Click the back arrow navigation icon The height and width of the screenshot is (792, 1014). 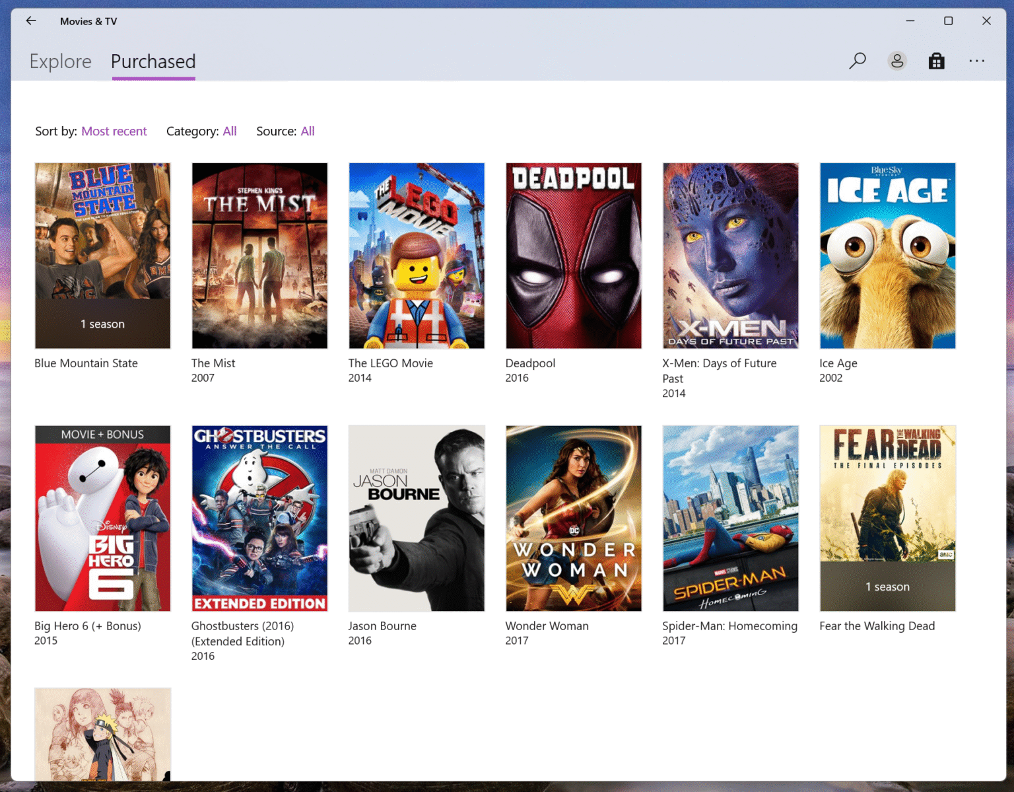pos(30,20)
